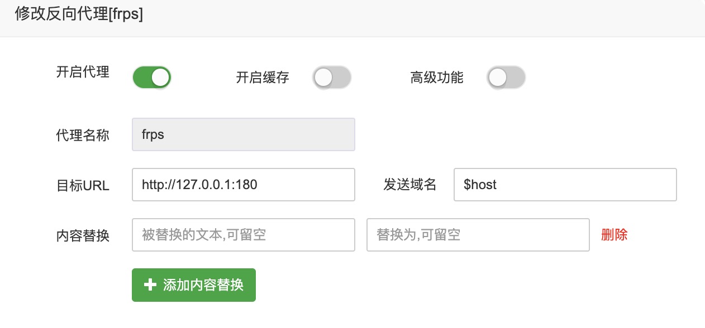
Task: Click the 高级功能 label text
Action: 437,78
